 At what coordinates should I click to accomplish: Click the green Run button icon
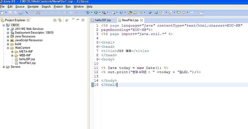(x=96, y=13)
